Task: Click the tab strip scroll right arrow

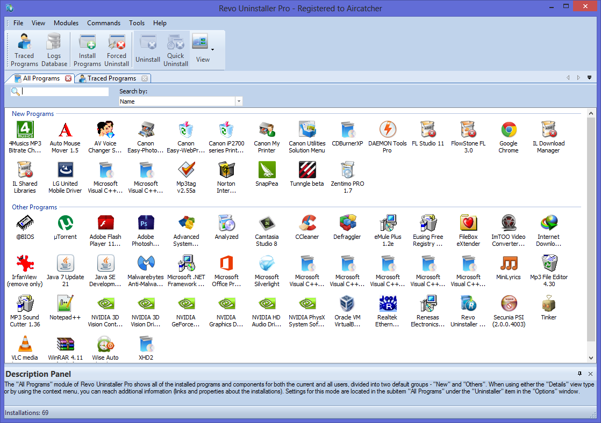Action: pos(578,78)
